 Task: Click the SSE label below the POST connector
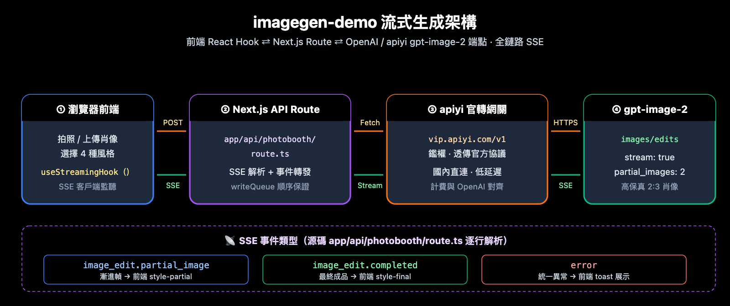[173, 185]
